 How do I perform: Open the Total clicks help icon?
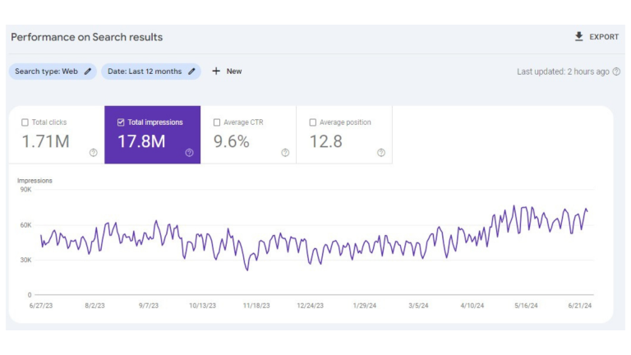(x=93, y=152)
